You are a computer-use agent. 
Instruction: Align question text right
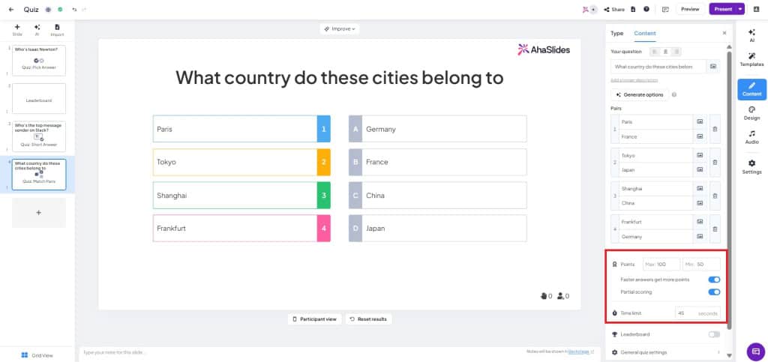pos(676,52)
